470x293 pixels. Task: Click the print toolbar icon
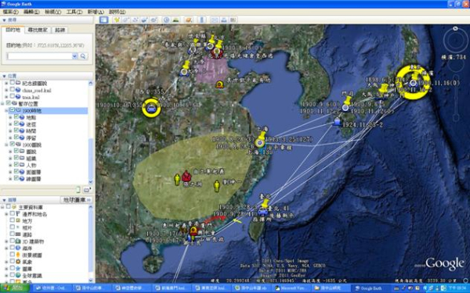224,20
